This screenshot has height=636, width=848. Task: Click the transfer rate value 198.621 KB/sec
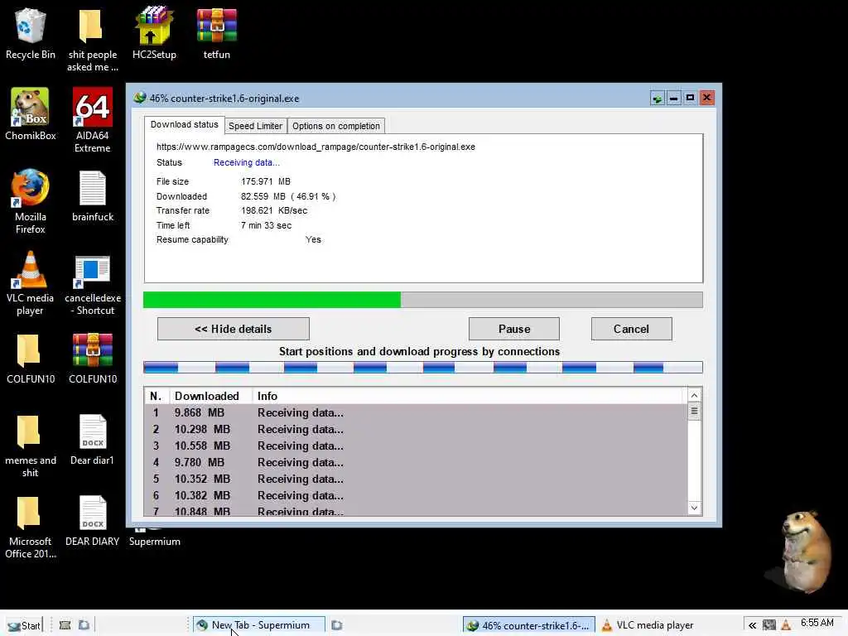pyautogui.click(x=274, y=210)
